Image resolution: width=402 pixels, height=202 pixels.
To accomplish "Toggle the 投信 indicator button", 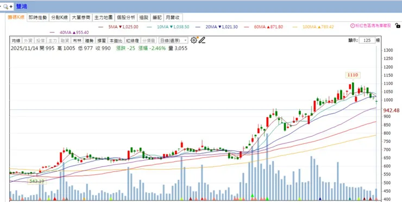I will [x=40, y=41].
